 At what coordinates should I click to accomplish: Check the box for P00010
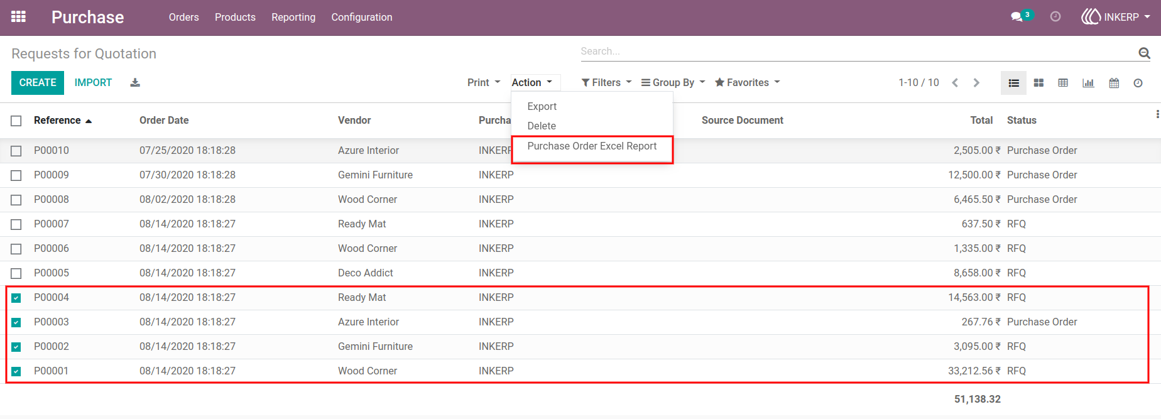(x=16, y=151)
